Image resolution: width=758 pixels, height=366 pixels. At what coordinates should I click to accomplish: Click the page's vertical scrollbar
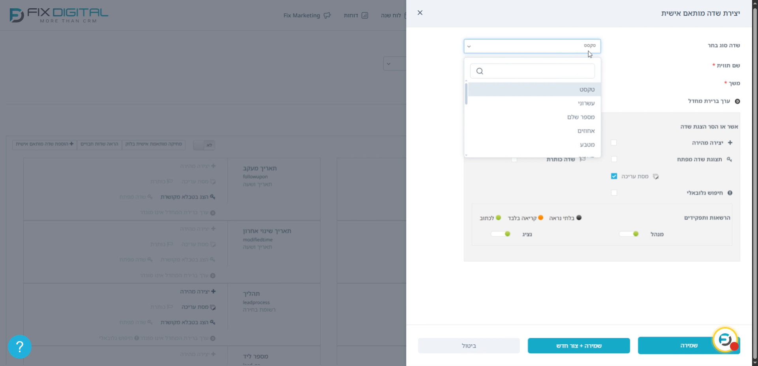[x=755, y=183]
